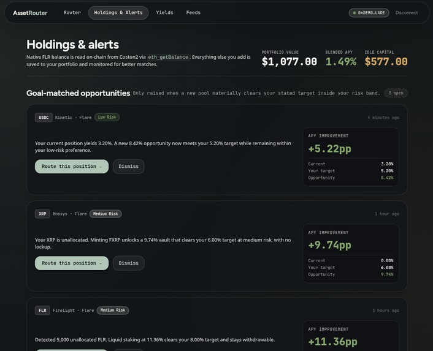Click the '3 hours ago' timestamp
This screenshot has height=351, width=433.
click(386, 311)
